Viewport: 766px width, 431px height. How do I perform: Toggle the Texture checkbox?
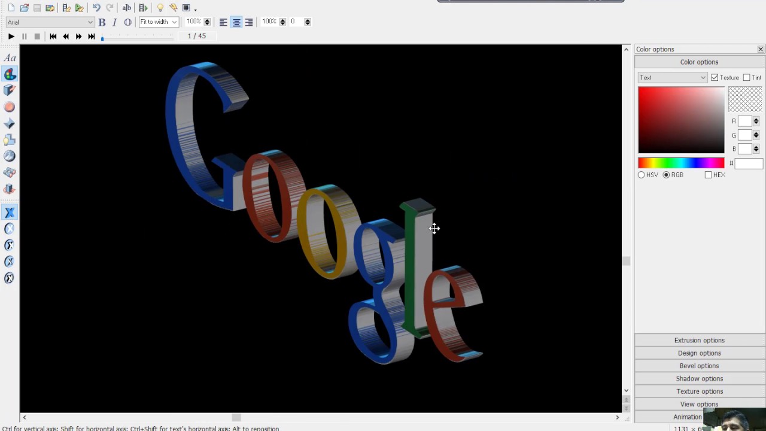coord(715,77)
